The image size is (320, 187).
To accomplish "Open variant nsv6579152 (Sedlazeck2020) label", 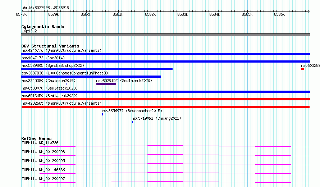I will pyautogui.click(x=124, y=81).
